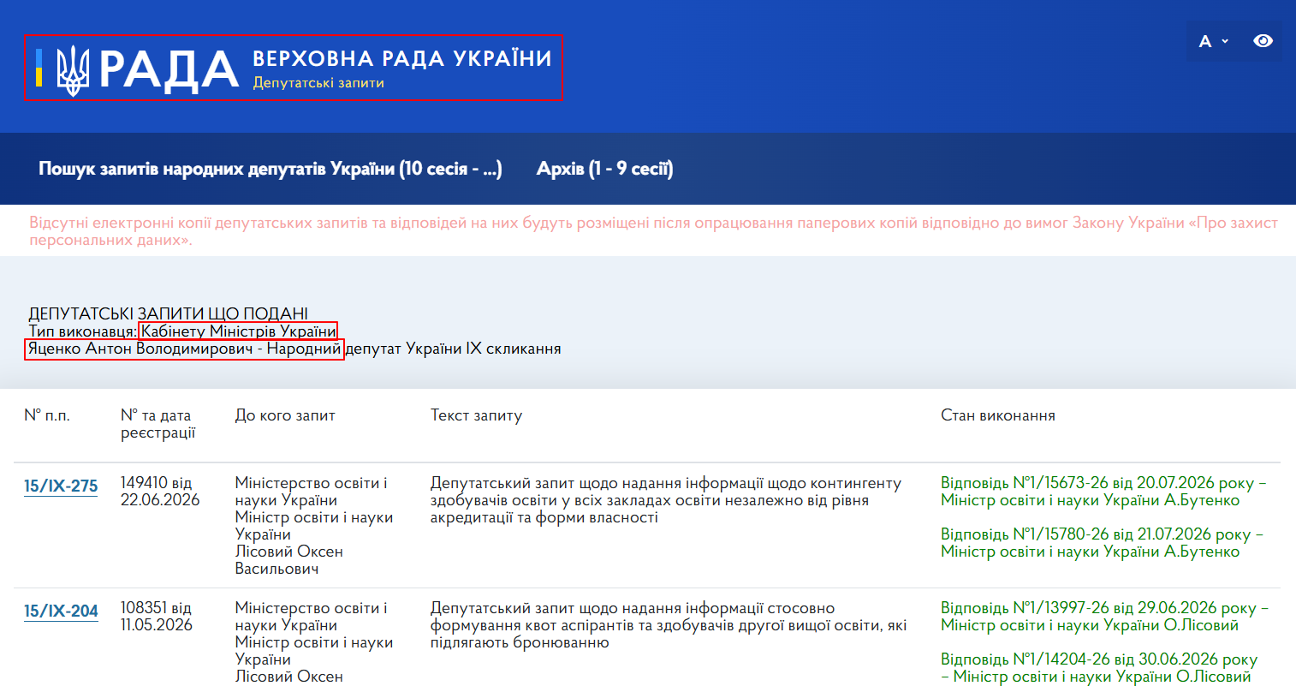This screenshot has height=686, width=1296.
Task: Click the Верховна Рада України title
Action: pyautogui.click(x=402, y=58)
